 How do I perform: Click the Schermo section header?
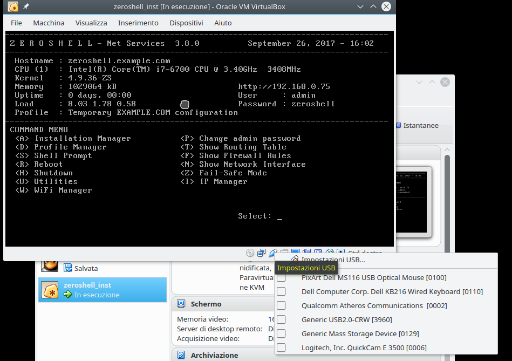click(223, 304)
